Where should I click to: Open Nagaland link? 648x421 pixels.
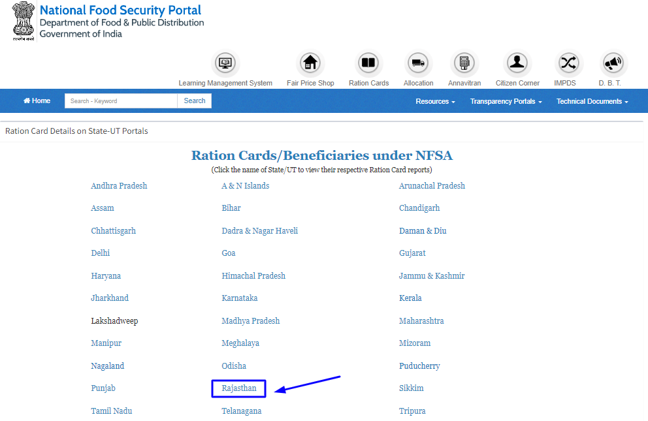coord(107,366)
